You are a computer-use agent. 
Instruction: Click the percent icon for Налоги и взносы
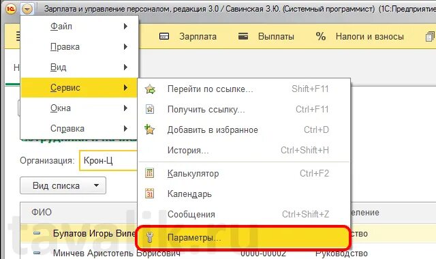pos(321,36)
